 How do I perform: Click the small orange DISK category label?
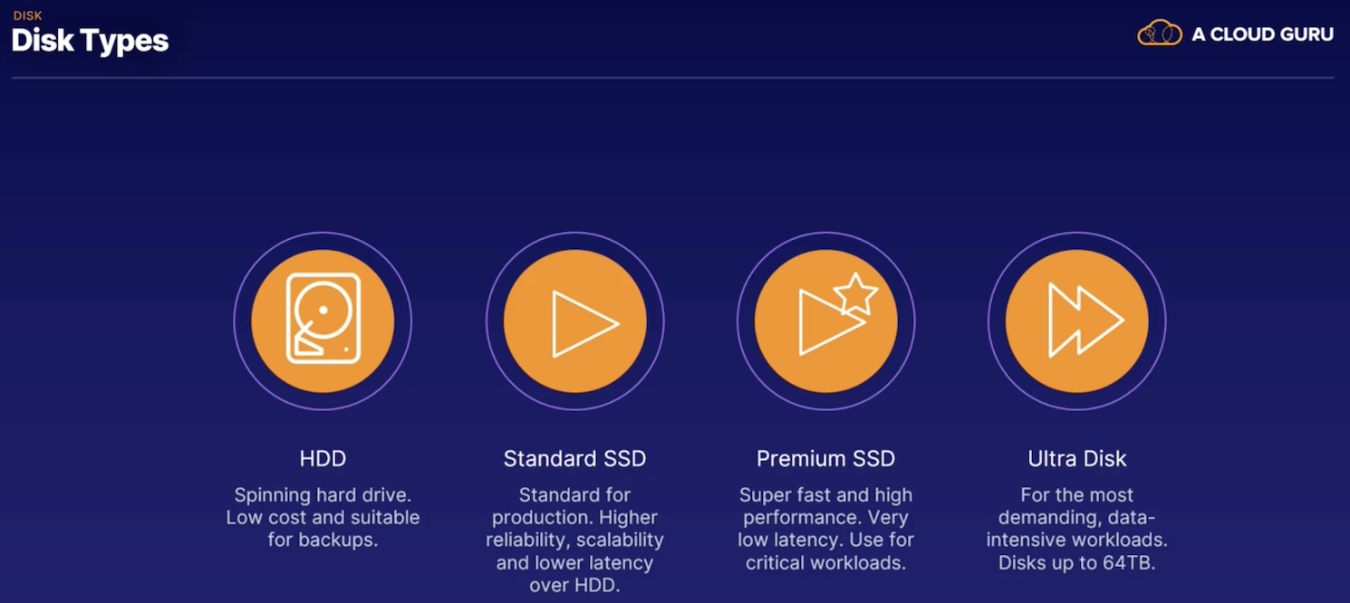pos(27,15)
